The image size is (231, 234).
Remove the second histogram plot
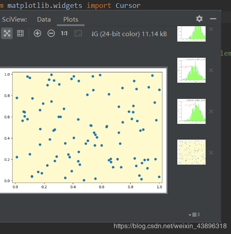pyautogui.click(x=211, y=70)
